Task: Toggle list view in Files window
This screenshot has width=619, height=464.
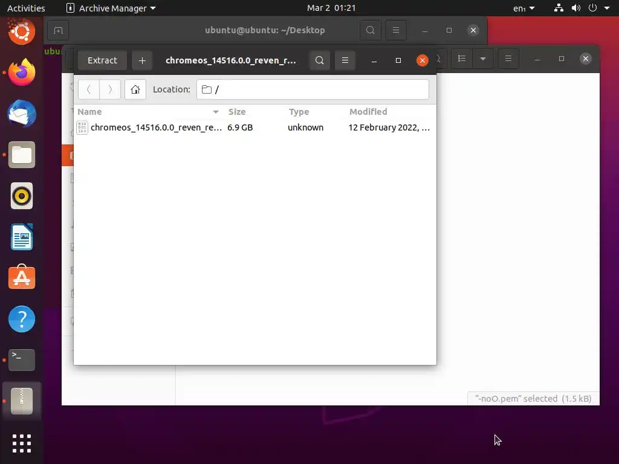Action: coord(461,59)
